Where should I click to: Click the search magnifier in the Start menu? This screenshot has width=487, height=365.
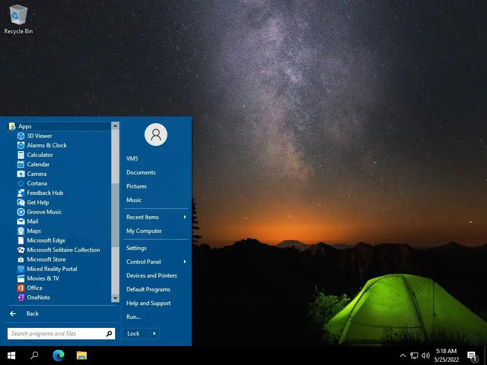(x=109, y=334)
